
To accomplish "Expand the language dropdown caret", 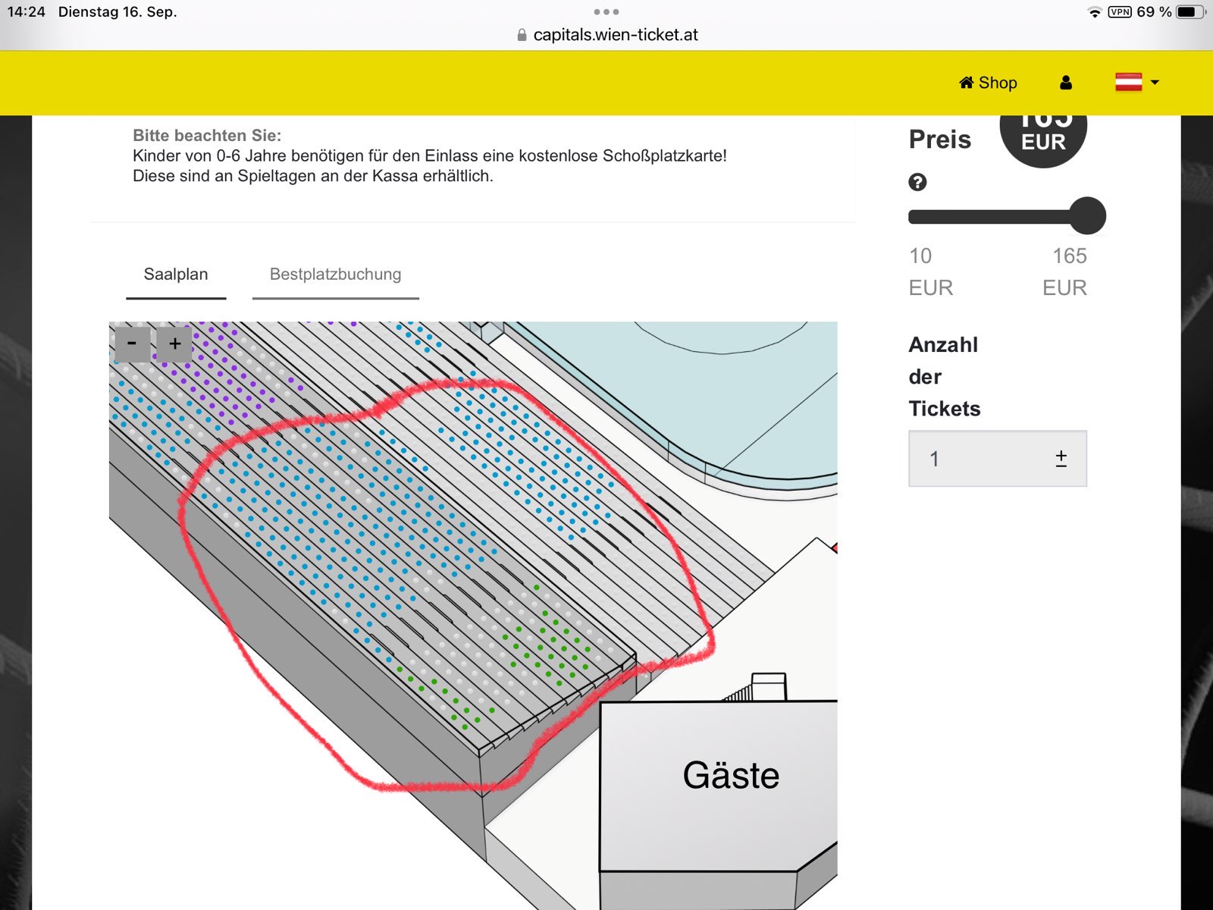I will point(1155,82).
